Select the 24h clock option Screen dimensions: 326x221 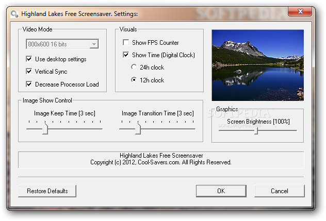134,67
